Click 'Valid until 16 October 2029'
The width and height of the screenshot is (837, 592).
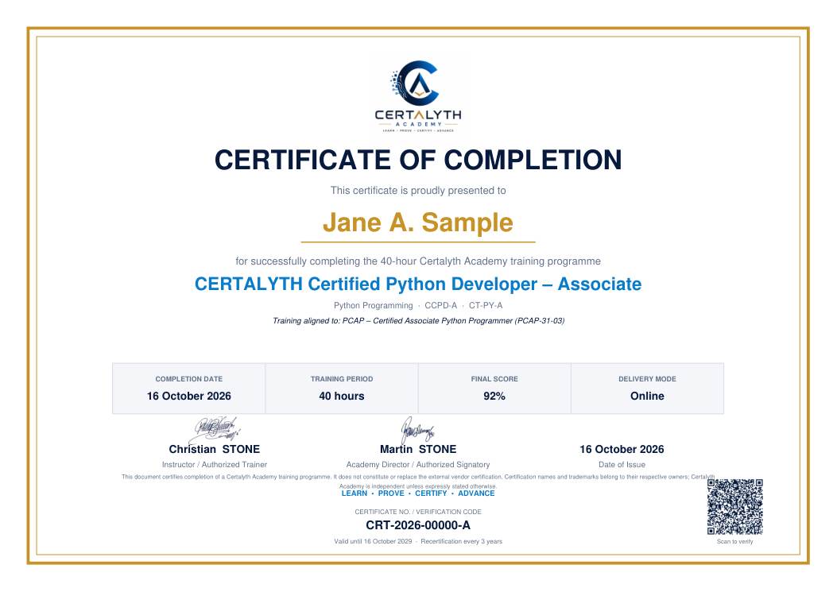[373, 541]
